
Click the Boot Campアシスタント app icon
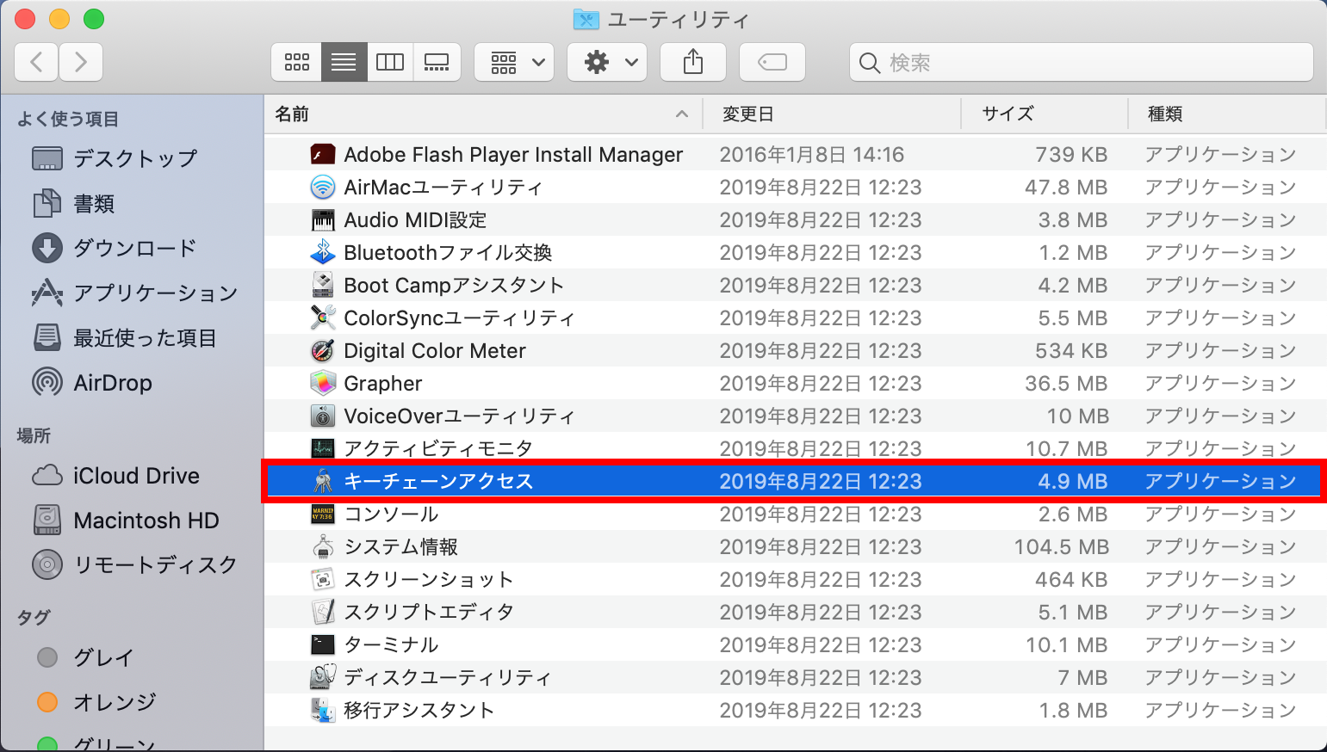click(323, 286)
